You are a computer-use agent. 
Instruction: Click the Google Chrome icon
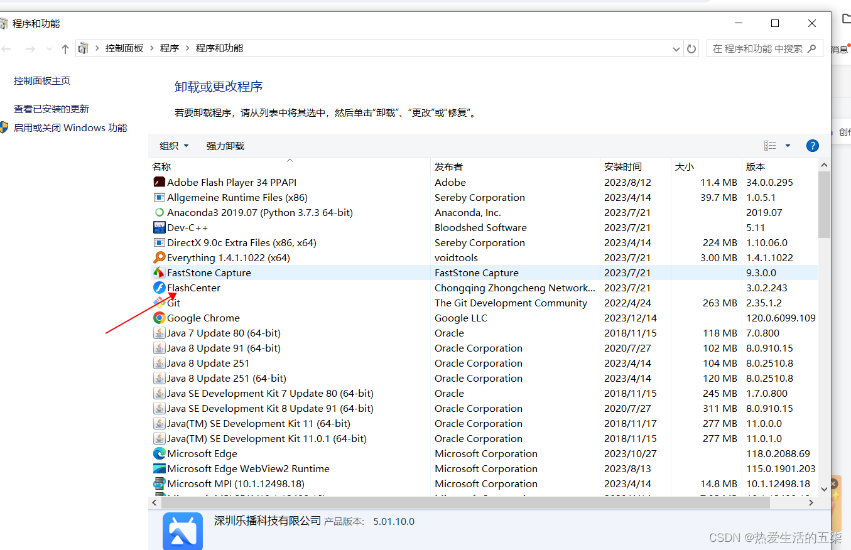coord(160,318)
